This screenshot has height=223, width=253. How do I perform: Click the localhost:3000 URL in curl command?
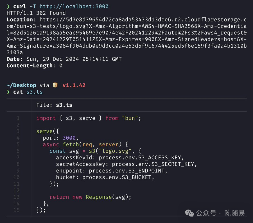pyautogui.click(x=74, y=6)
